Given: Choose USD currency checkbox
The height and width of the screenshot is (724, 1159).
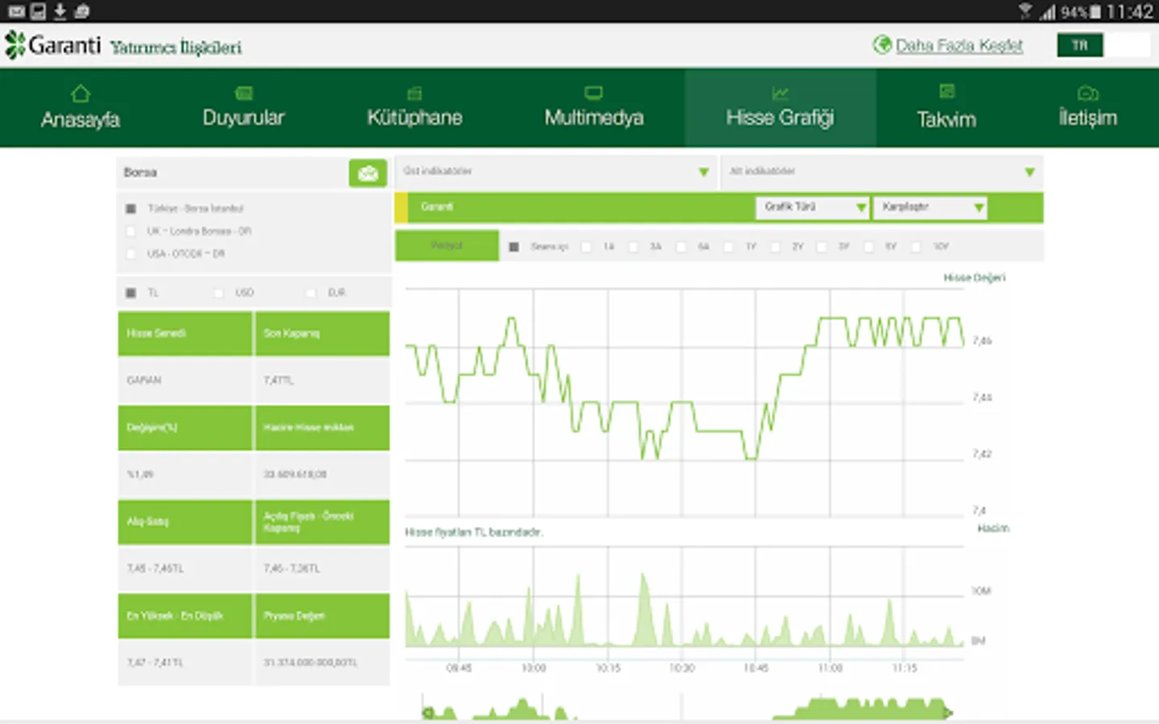Looking at the screenshot, I should (219, 293).
